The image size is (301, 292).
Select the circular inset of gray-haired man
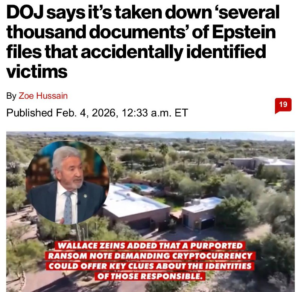67,183
